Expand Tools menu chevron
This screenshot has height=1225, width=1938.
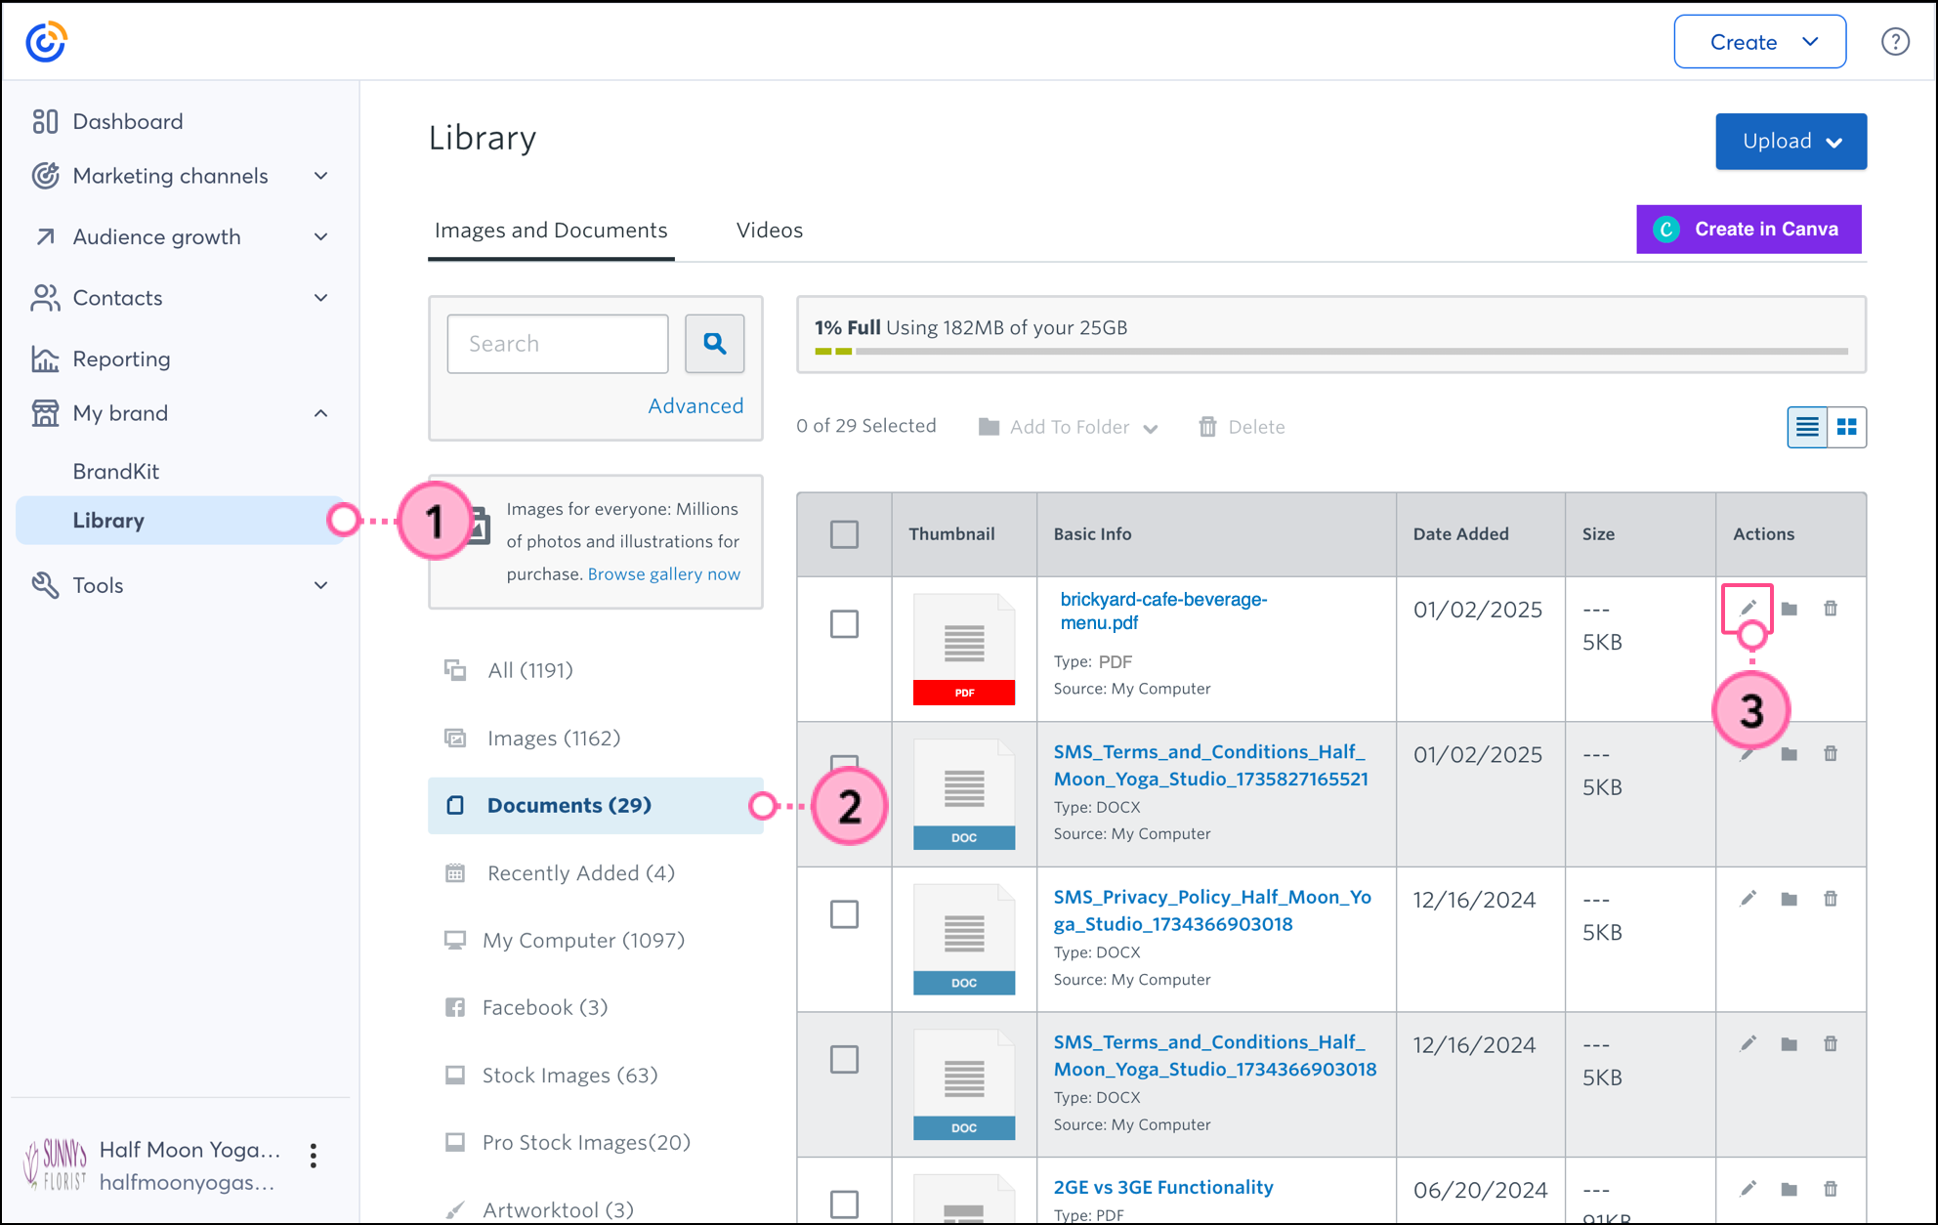tap(320, 585)
